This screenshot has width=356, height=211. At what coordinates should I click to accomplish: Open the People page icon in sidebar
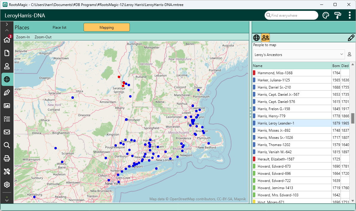click(x=7, y=66)
